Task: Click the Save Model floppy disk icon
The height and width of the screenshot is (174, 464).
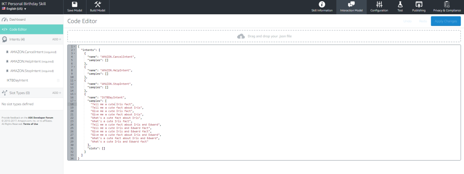Action: pos(75,5)
